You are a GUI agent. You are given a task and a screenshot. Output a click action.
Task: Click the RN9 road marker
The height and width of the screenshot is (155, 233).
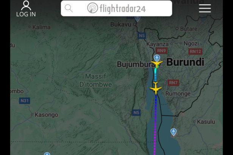coord(161,51)
